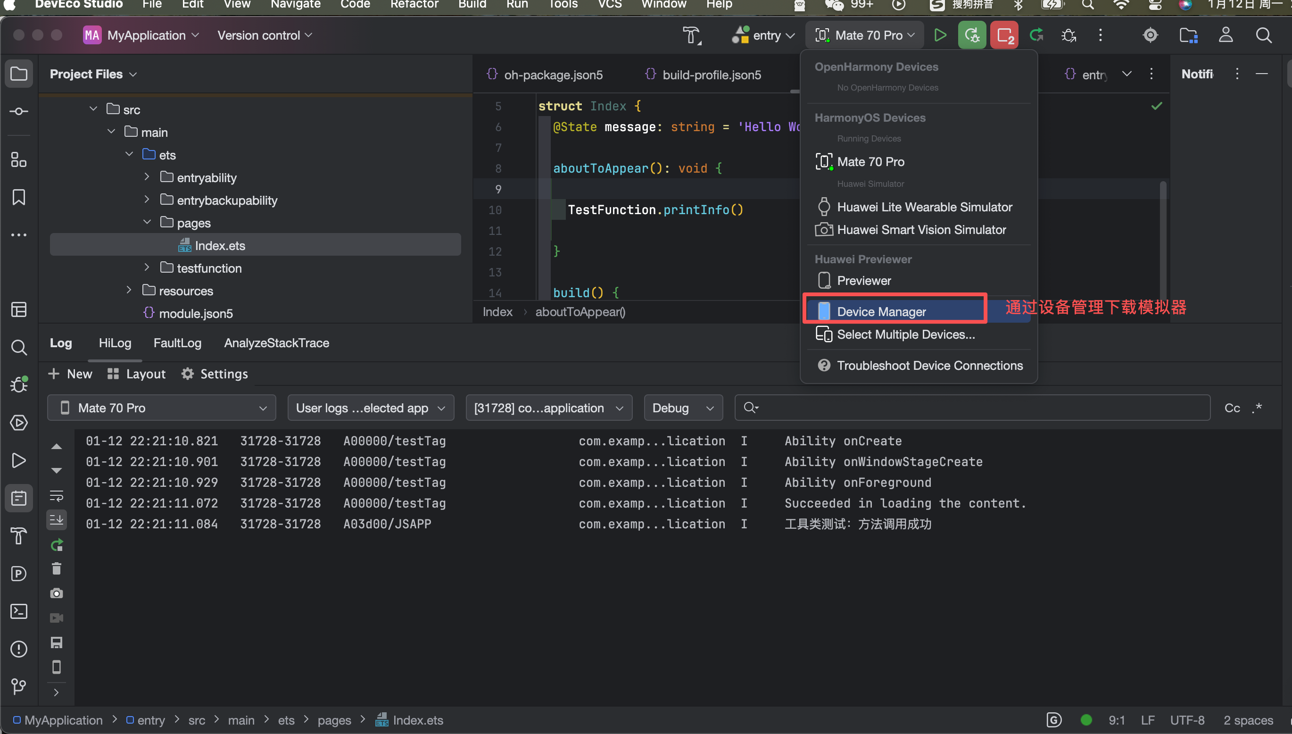
Task: Toggle scroll to end of log
Action: coord(57,520)
